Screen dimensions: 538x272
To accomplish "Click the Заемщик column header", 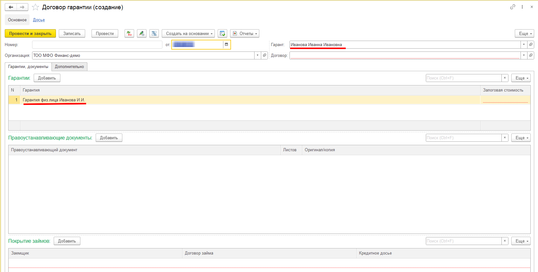I will (95, 253).
